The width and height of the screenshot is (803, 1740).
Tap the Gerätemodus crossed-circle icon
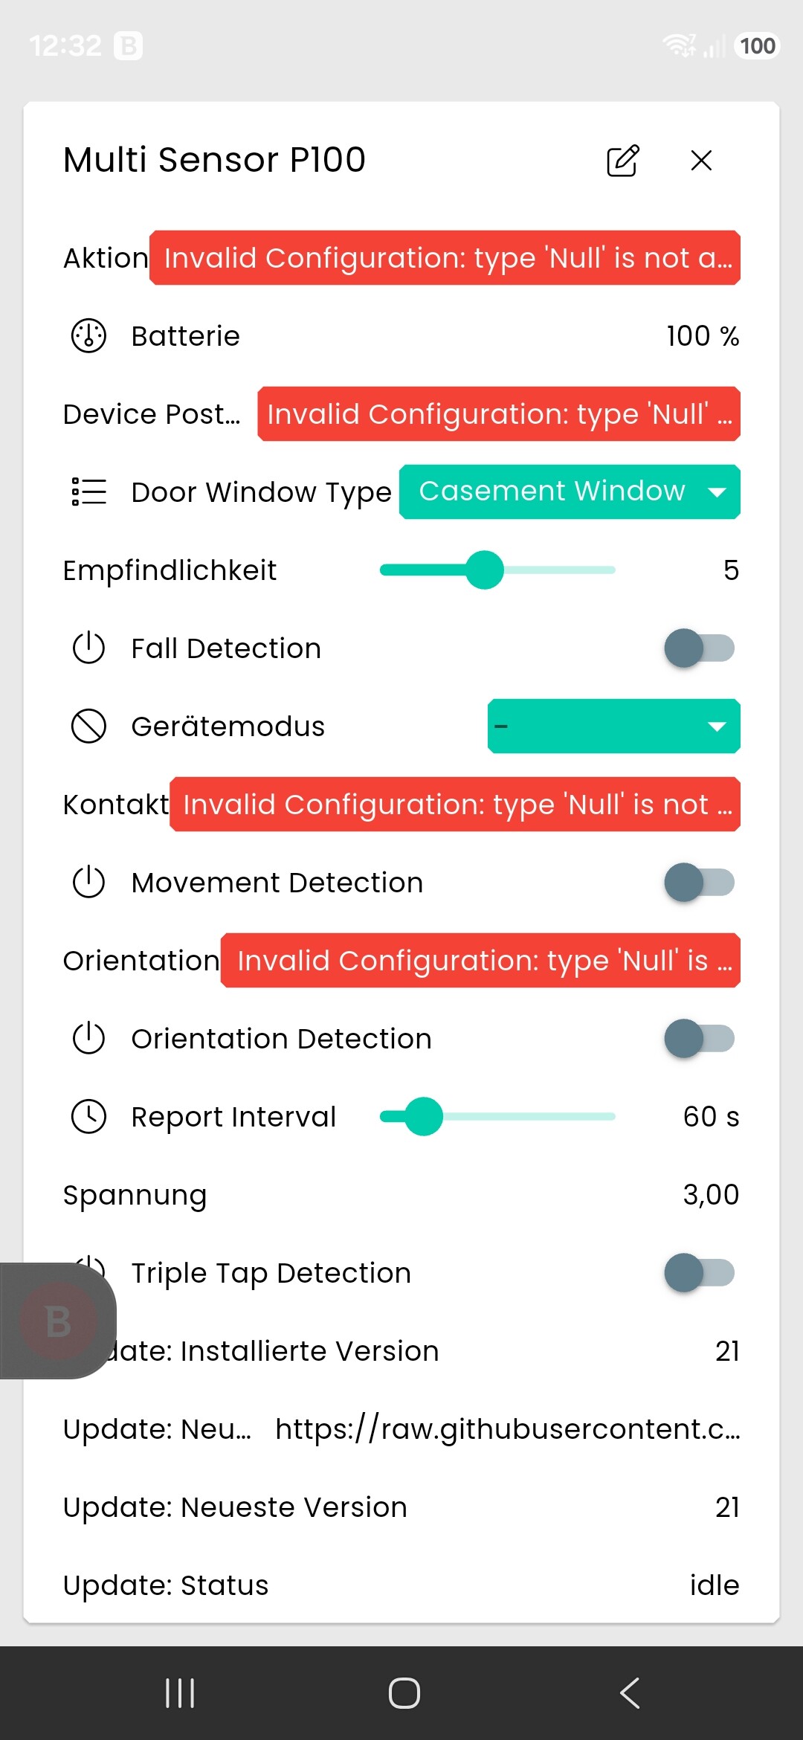pyautogui.click(x=88, y=726)
